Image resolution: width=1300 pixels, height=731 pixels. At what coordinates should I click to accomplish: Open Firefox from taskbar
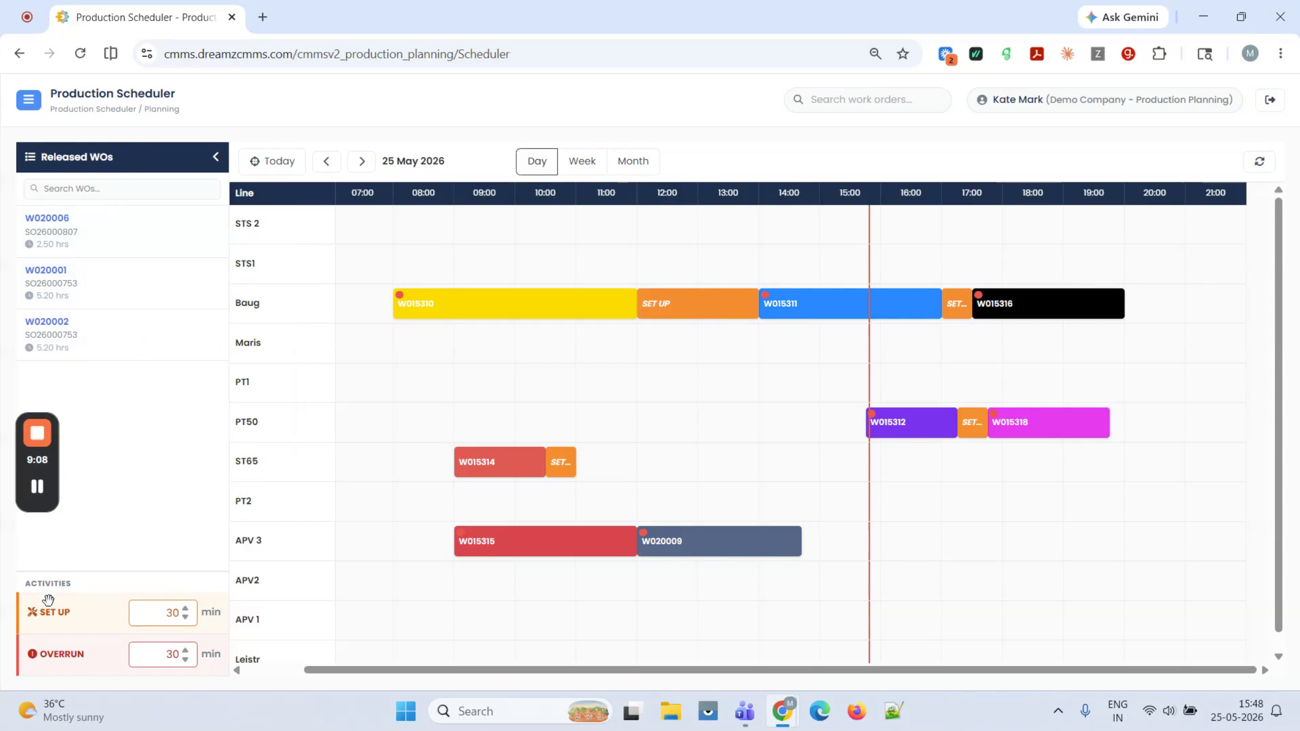pos(856,711)
